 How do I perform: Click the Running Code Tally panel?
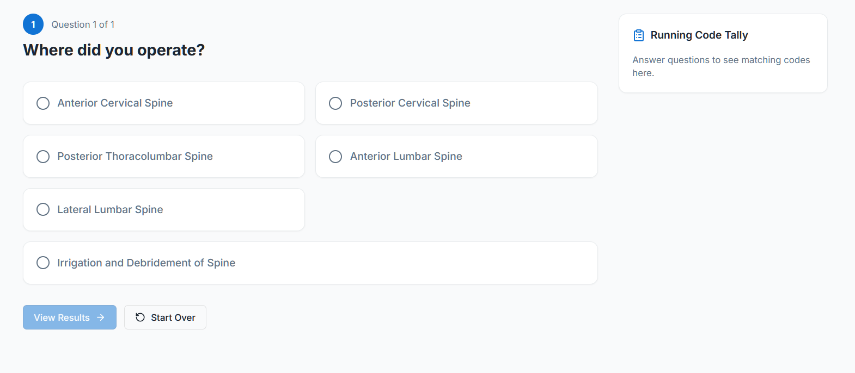pos(723,54)
